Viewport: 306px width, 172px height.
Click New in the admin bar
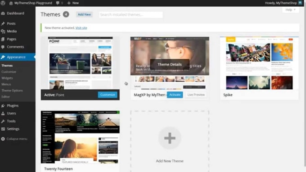click(x=76, y=3)
